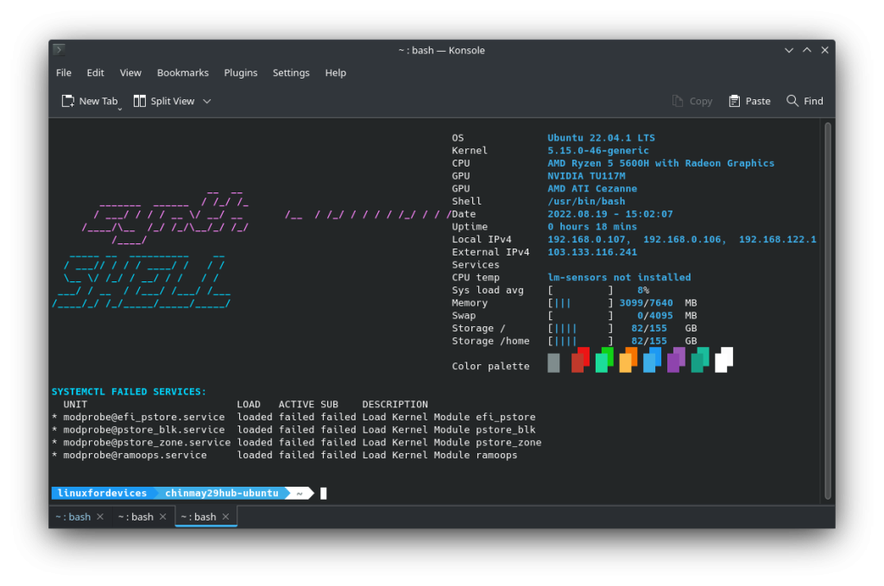The image size is (884, 586).
Task: Close the active bash tab
Action: (226, 516)
